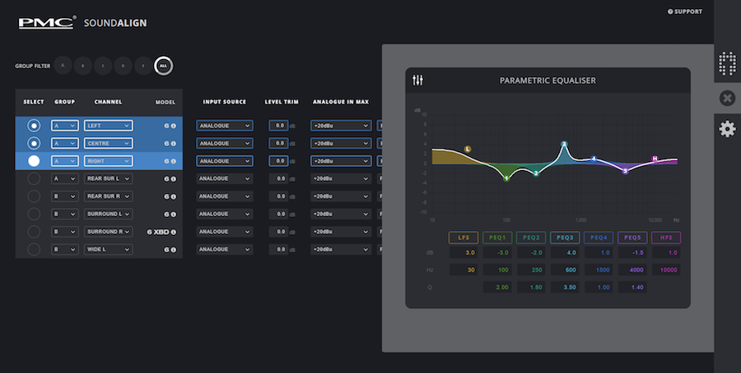This screenshot has height=373, width=741.
Task: Expand Input Source dropdown for REAR SUR R
Action: [x=224, y=196]
